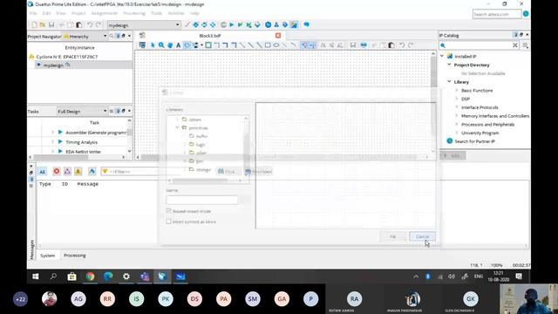558x314 pixels.
Task: Click the Windows Start button
Action: point(36,276)
